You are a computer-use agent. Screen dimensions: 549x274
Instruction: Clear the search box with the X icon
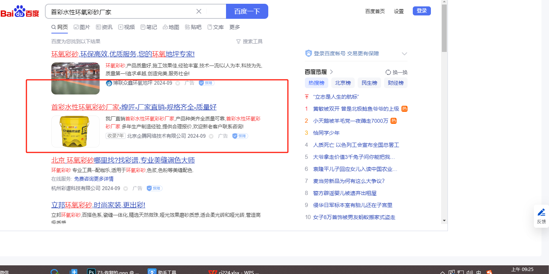[199, 11]
